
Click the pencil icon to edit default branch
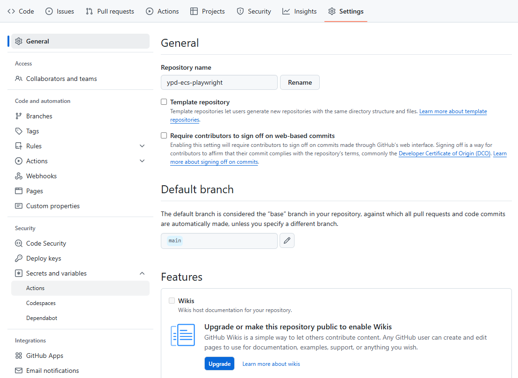tap(287, 240)
